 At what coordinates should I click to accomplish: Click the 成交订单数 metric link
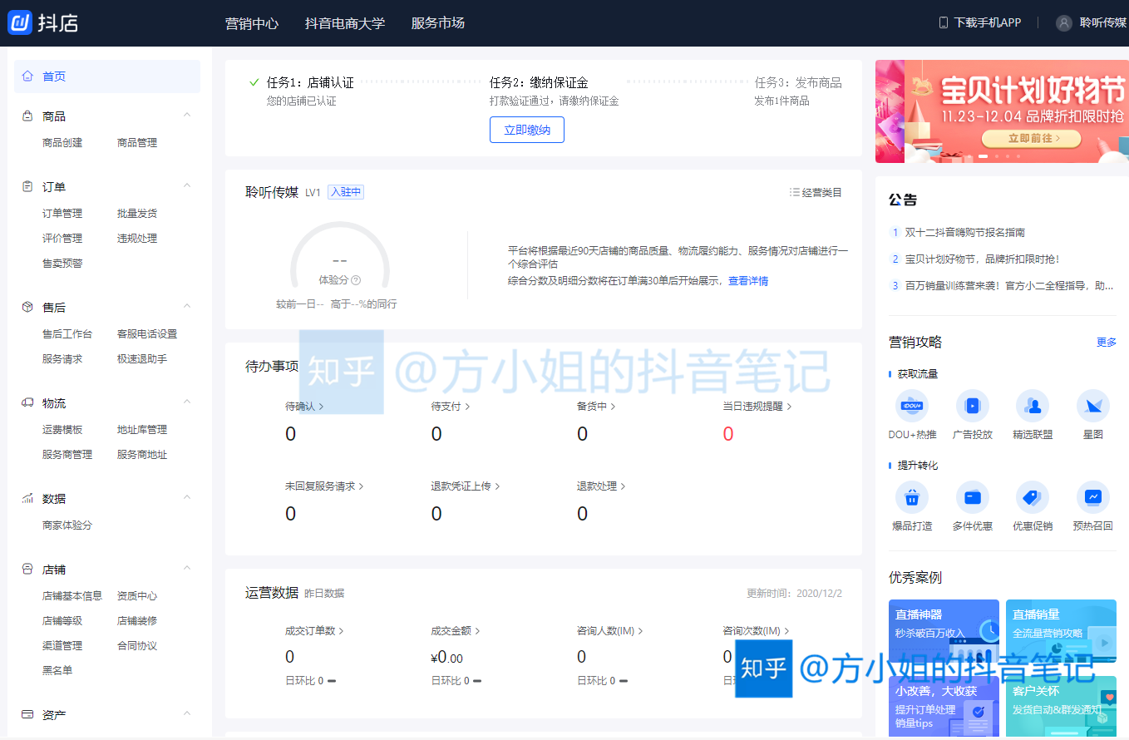click(x=314, y=631)
